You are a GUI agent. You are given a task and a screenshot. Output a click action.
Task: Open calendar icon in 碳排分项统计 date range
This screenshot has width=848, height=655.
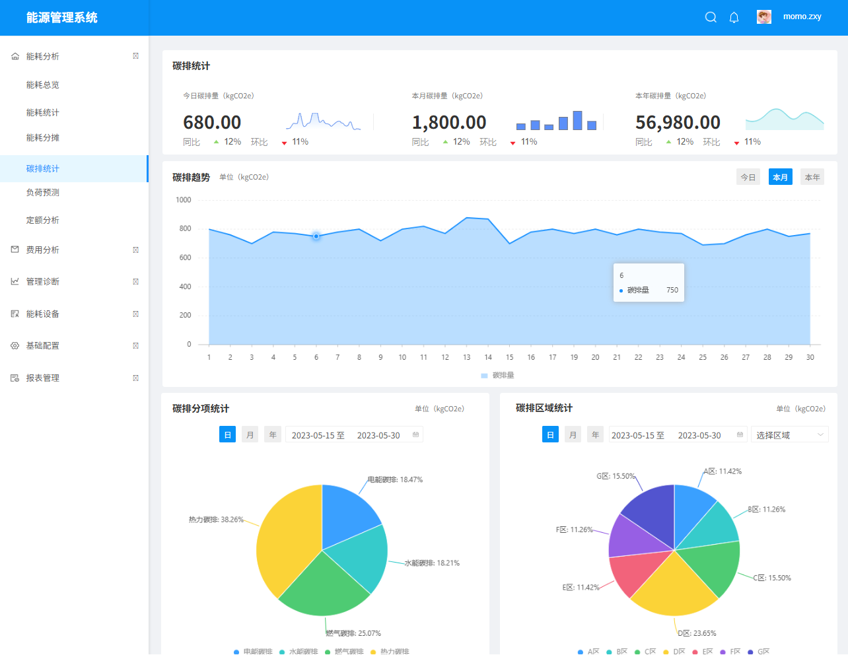(x=415, y=435)
